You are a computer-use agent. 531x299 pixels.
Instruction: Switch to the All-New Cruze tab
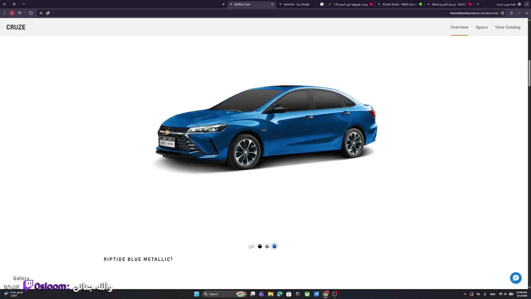click(251, 4)
